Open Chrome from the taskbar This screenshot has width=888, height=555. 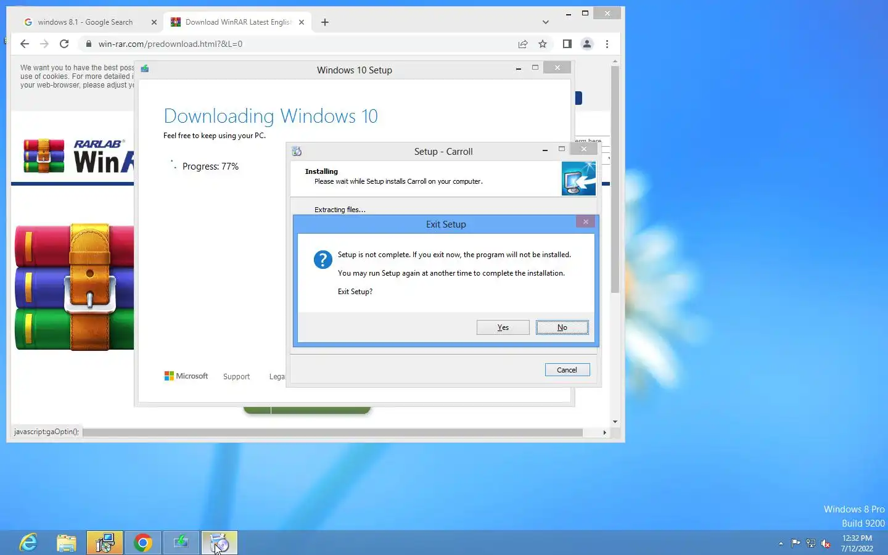143,543
